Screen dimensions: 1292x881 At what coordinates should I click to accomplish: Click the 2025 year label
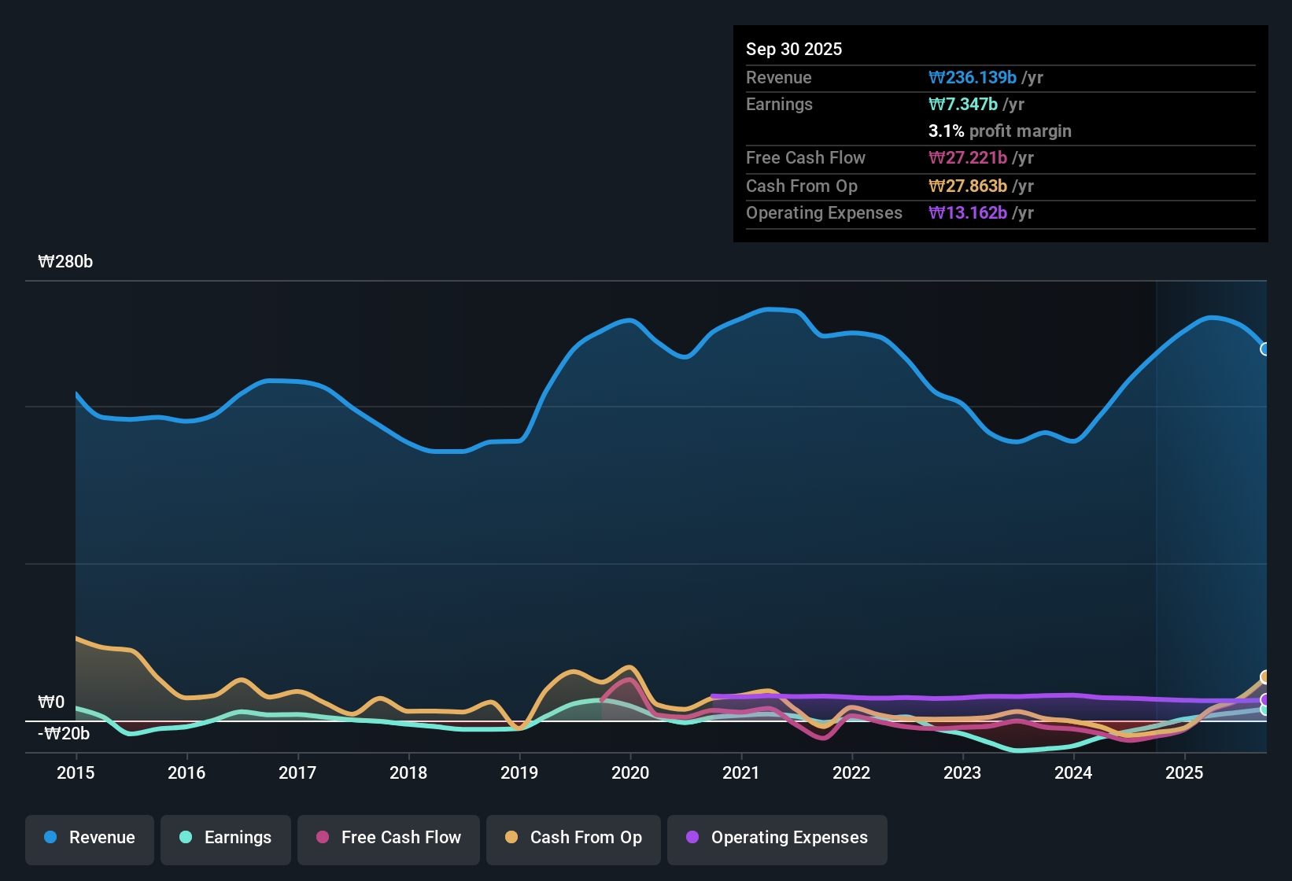click(x=1185, y=773)
